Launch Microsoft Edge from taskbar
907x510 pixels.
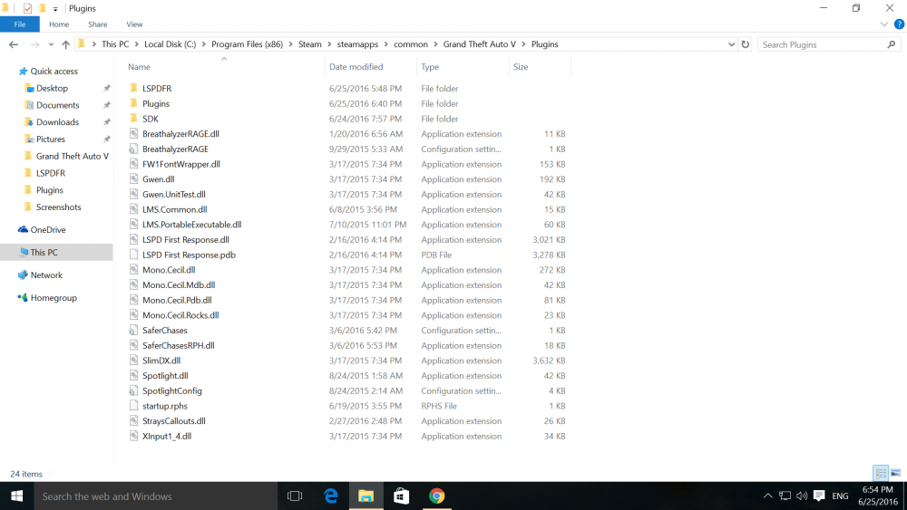click(330, 496)
